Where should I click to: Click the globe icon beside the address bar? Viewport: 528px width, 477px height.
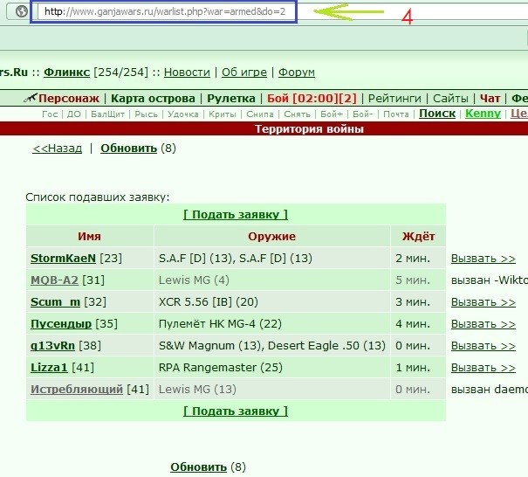coord(22,12)
